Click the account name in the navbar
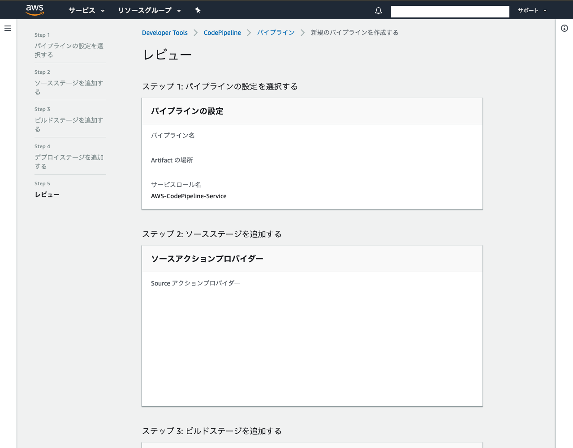 pos(450,11)
